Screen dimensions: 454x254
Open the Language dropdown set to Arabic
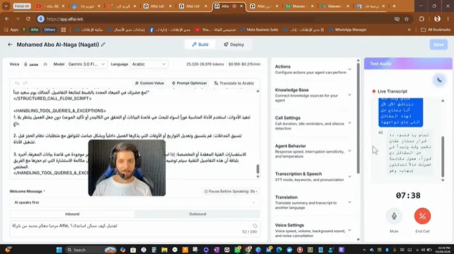pyautogui.click(x=149, y=64)
